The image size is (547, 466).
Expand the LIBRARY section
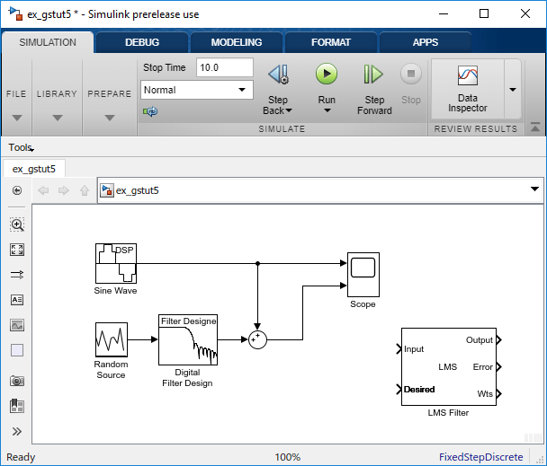click(x=58, y=118)
